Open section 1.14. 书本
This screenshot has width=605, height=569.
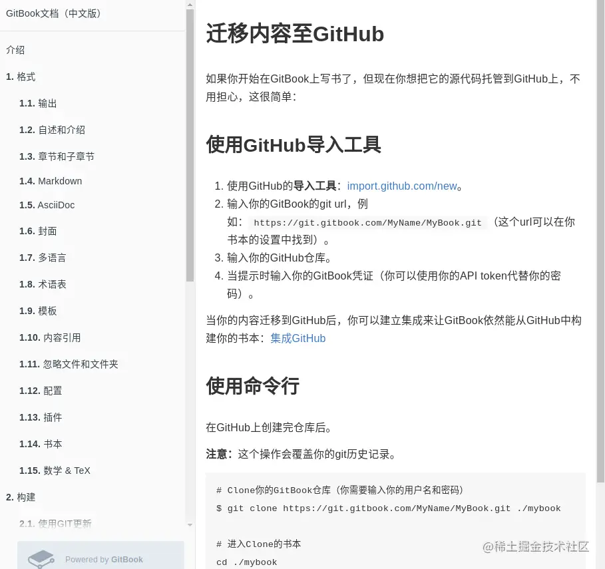[41, 444]
